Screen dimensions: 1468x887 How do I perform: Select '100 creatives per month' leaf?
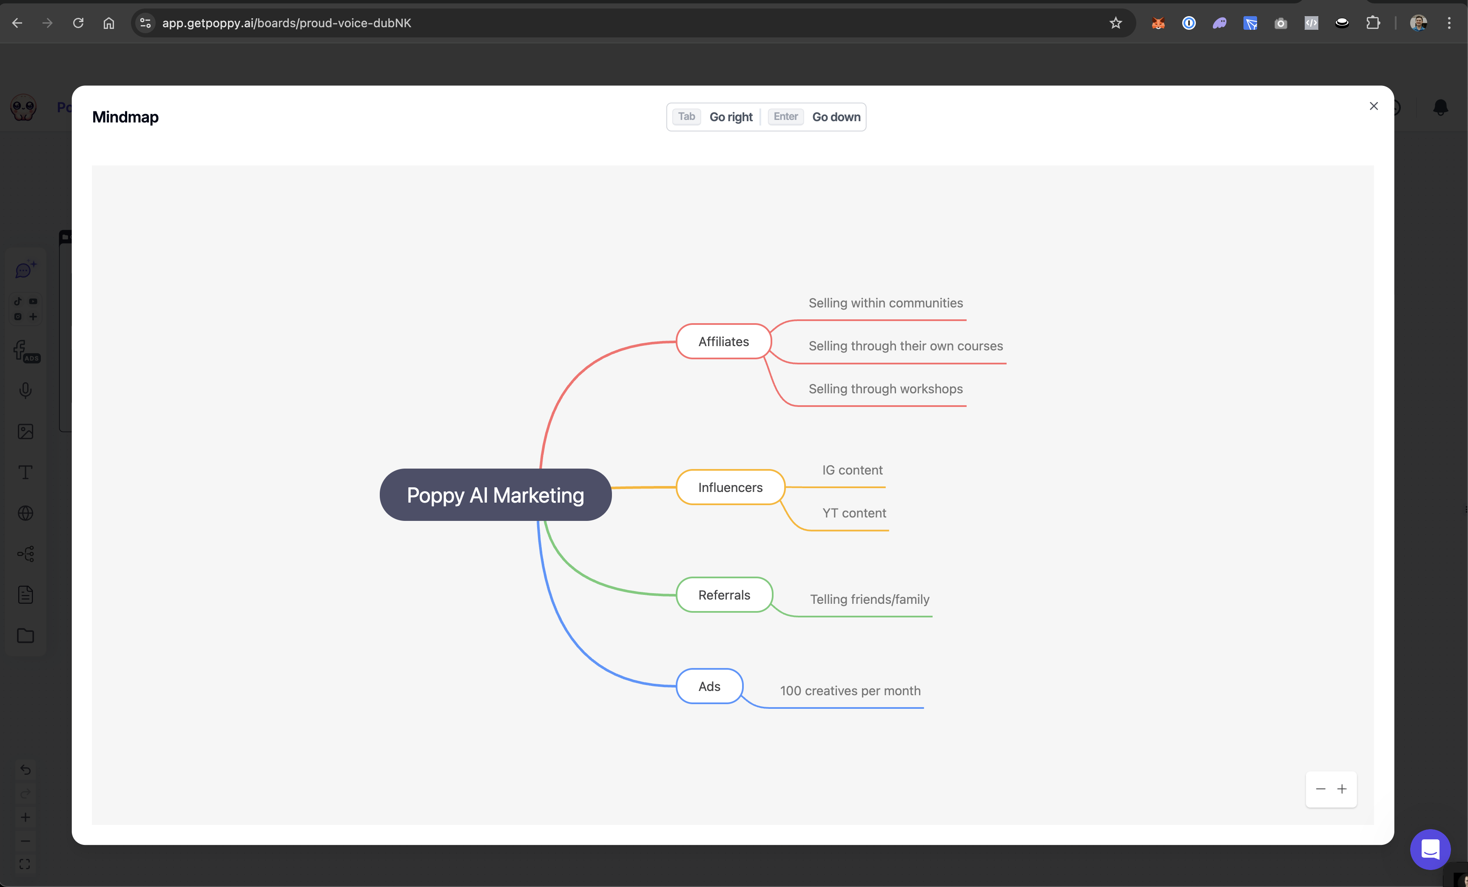pyautogui.click(x=850, y=691)
